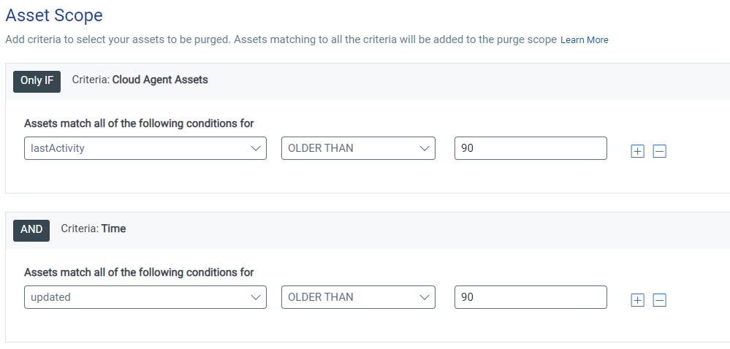Select the Criteria: Cloud Agent Assets header

pyautogui.click(x=140, y=80)
